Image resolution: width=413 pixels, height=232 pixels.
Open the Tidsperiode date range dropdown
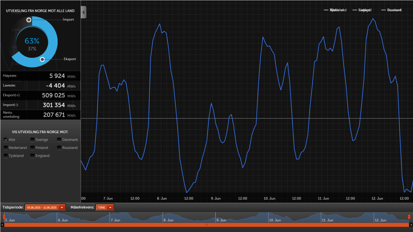coord(61,207)
